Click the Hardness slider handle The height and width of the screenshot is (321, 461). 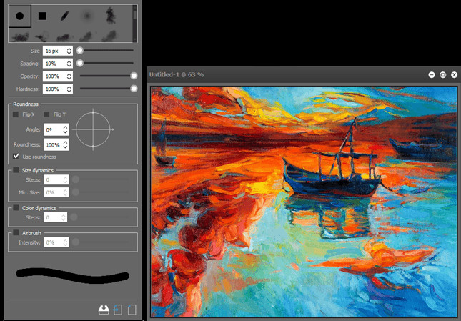134,89
